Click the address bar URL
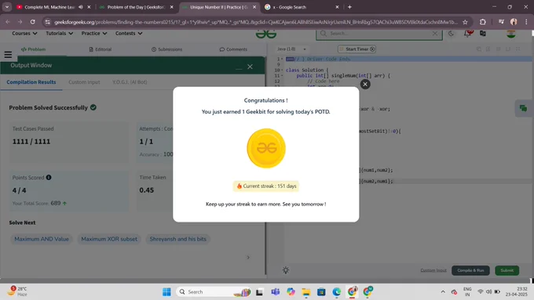534x300 pixels. tap(255, 22)
